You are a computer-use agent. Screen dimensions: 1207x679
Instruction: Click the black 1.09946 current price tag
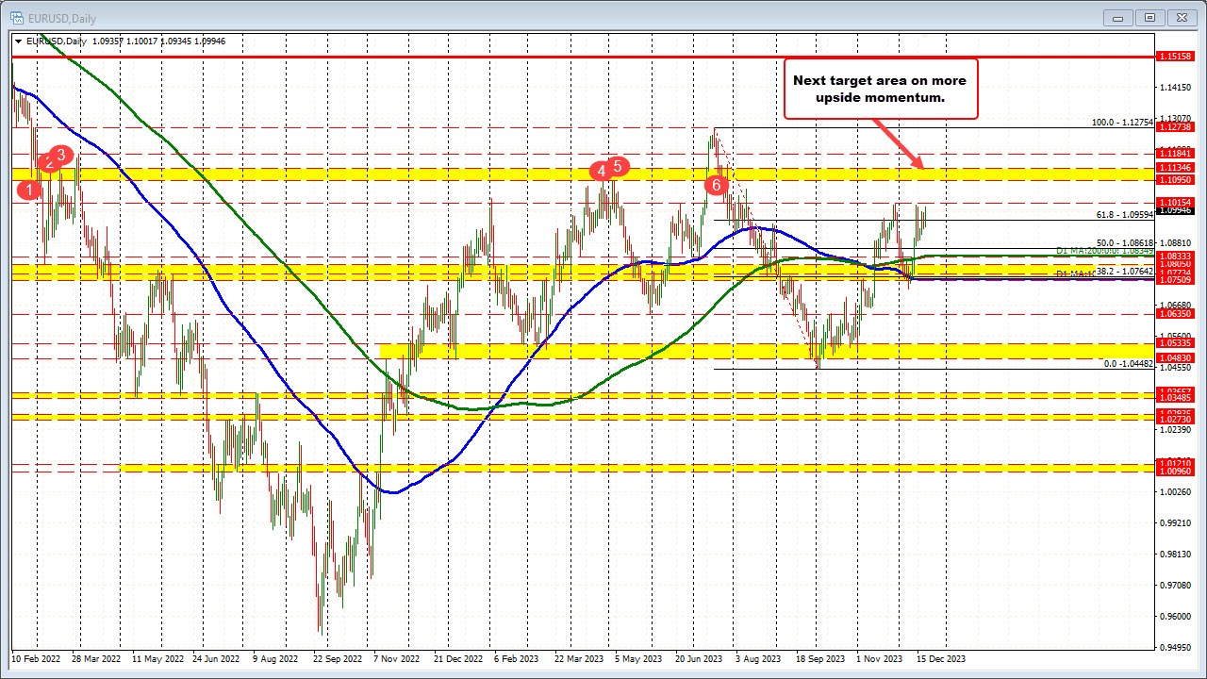click(1174, 213)
